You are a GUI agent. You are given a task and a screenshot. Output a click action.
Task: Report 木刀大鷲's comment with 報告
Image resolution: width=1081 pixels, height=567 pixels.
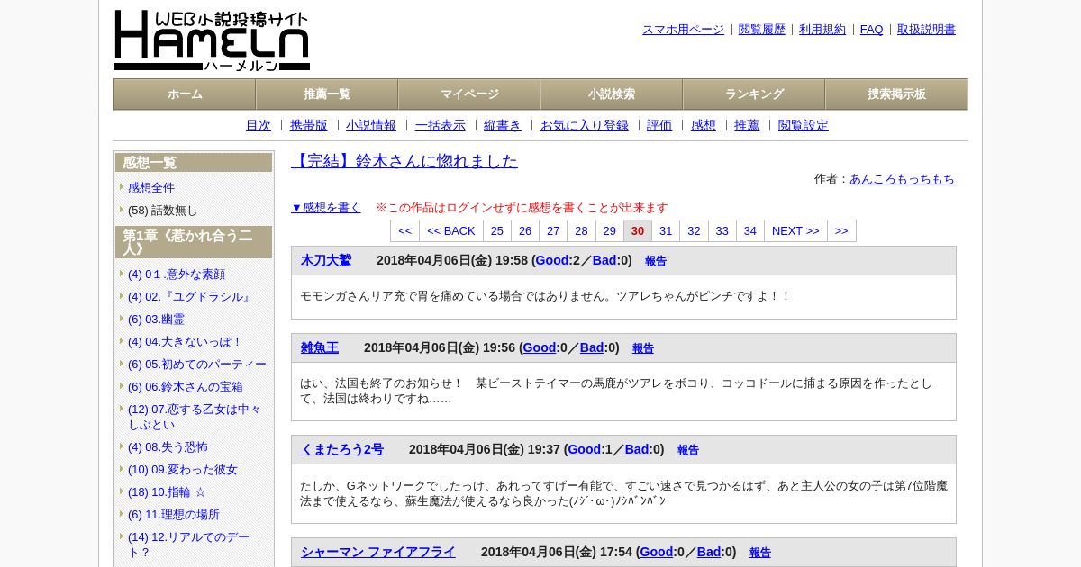tap(656, 261)
